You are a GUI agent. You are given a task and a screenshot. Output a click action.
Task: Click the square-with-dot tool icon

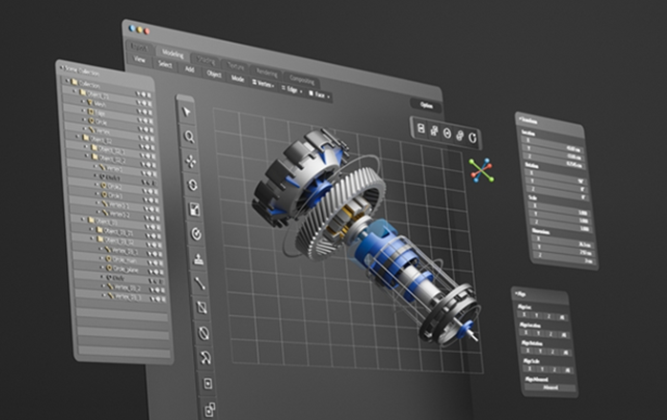pyautogui.click(x=207, y=384)
